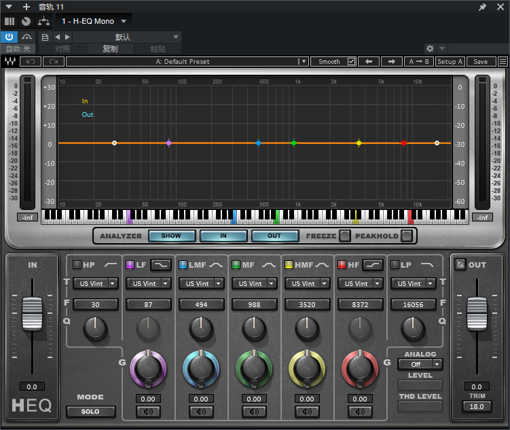Click the mixer bars icon
Viewport: 510px width, 430px height.
click(x=10, y=21)
